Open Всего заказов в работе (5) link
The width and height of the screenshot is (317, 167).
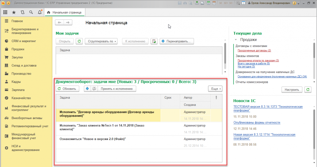coord(254,63)
